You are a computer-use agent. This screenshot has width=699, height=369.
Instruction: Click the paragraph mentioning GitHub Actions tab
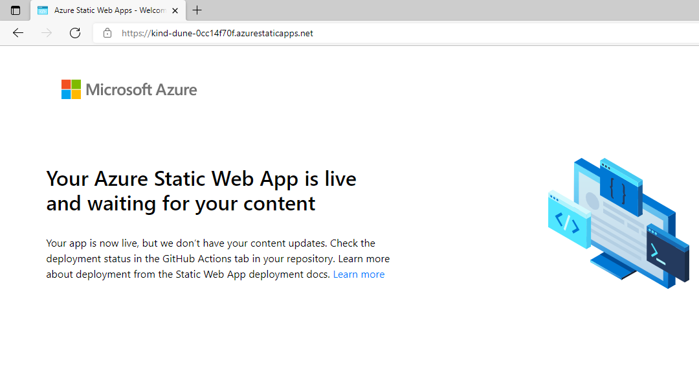217,259
